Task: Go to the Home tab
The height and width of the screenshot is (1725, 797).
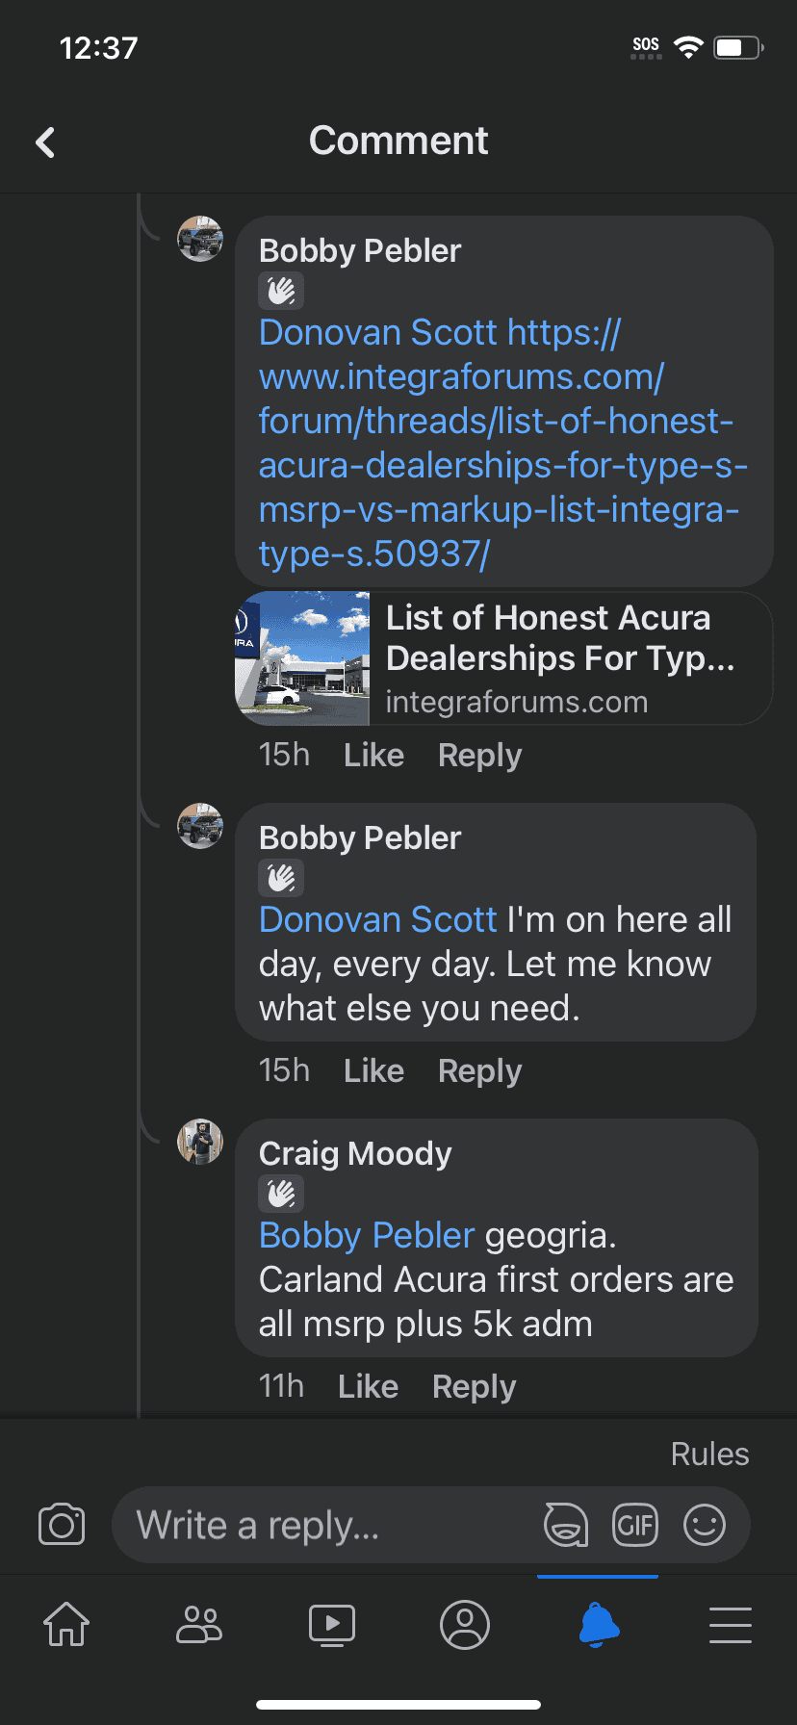Action: (66, 1625)
